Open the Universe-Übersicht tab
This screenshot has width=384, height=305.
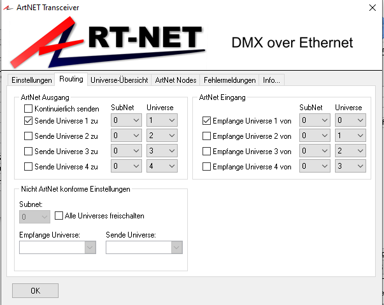pos(119,80)
